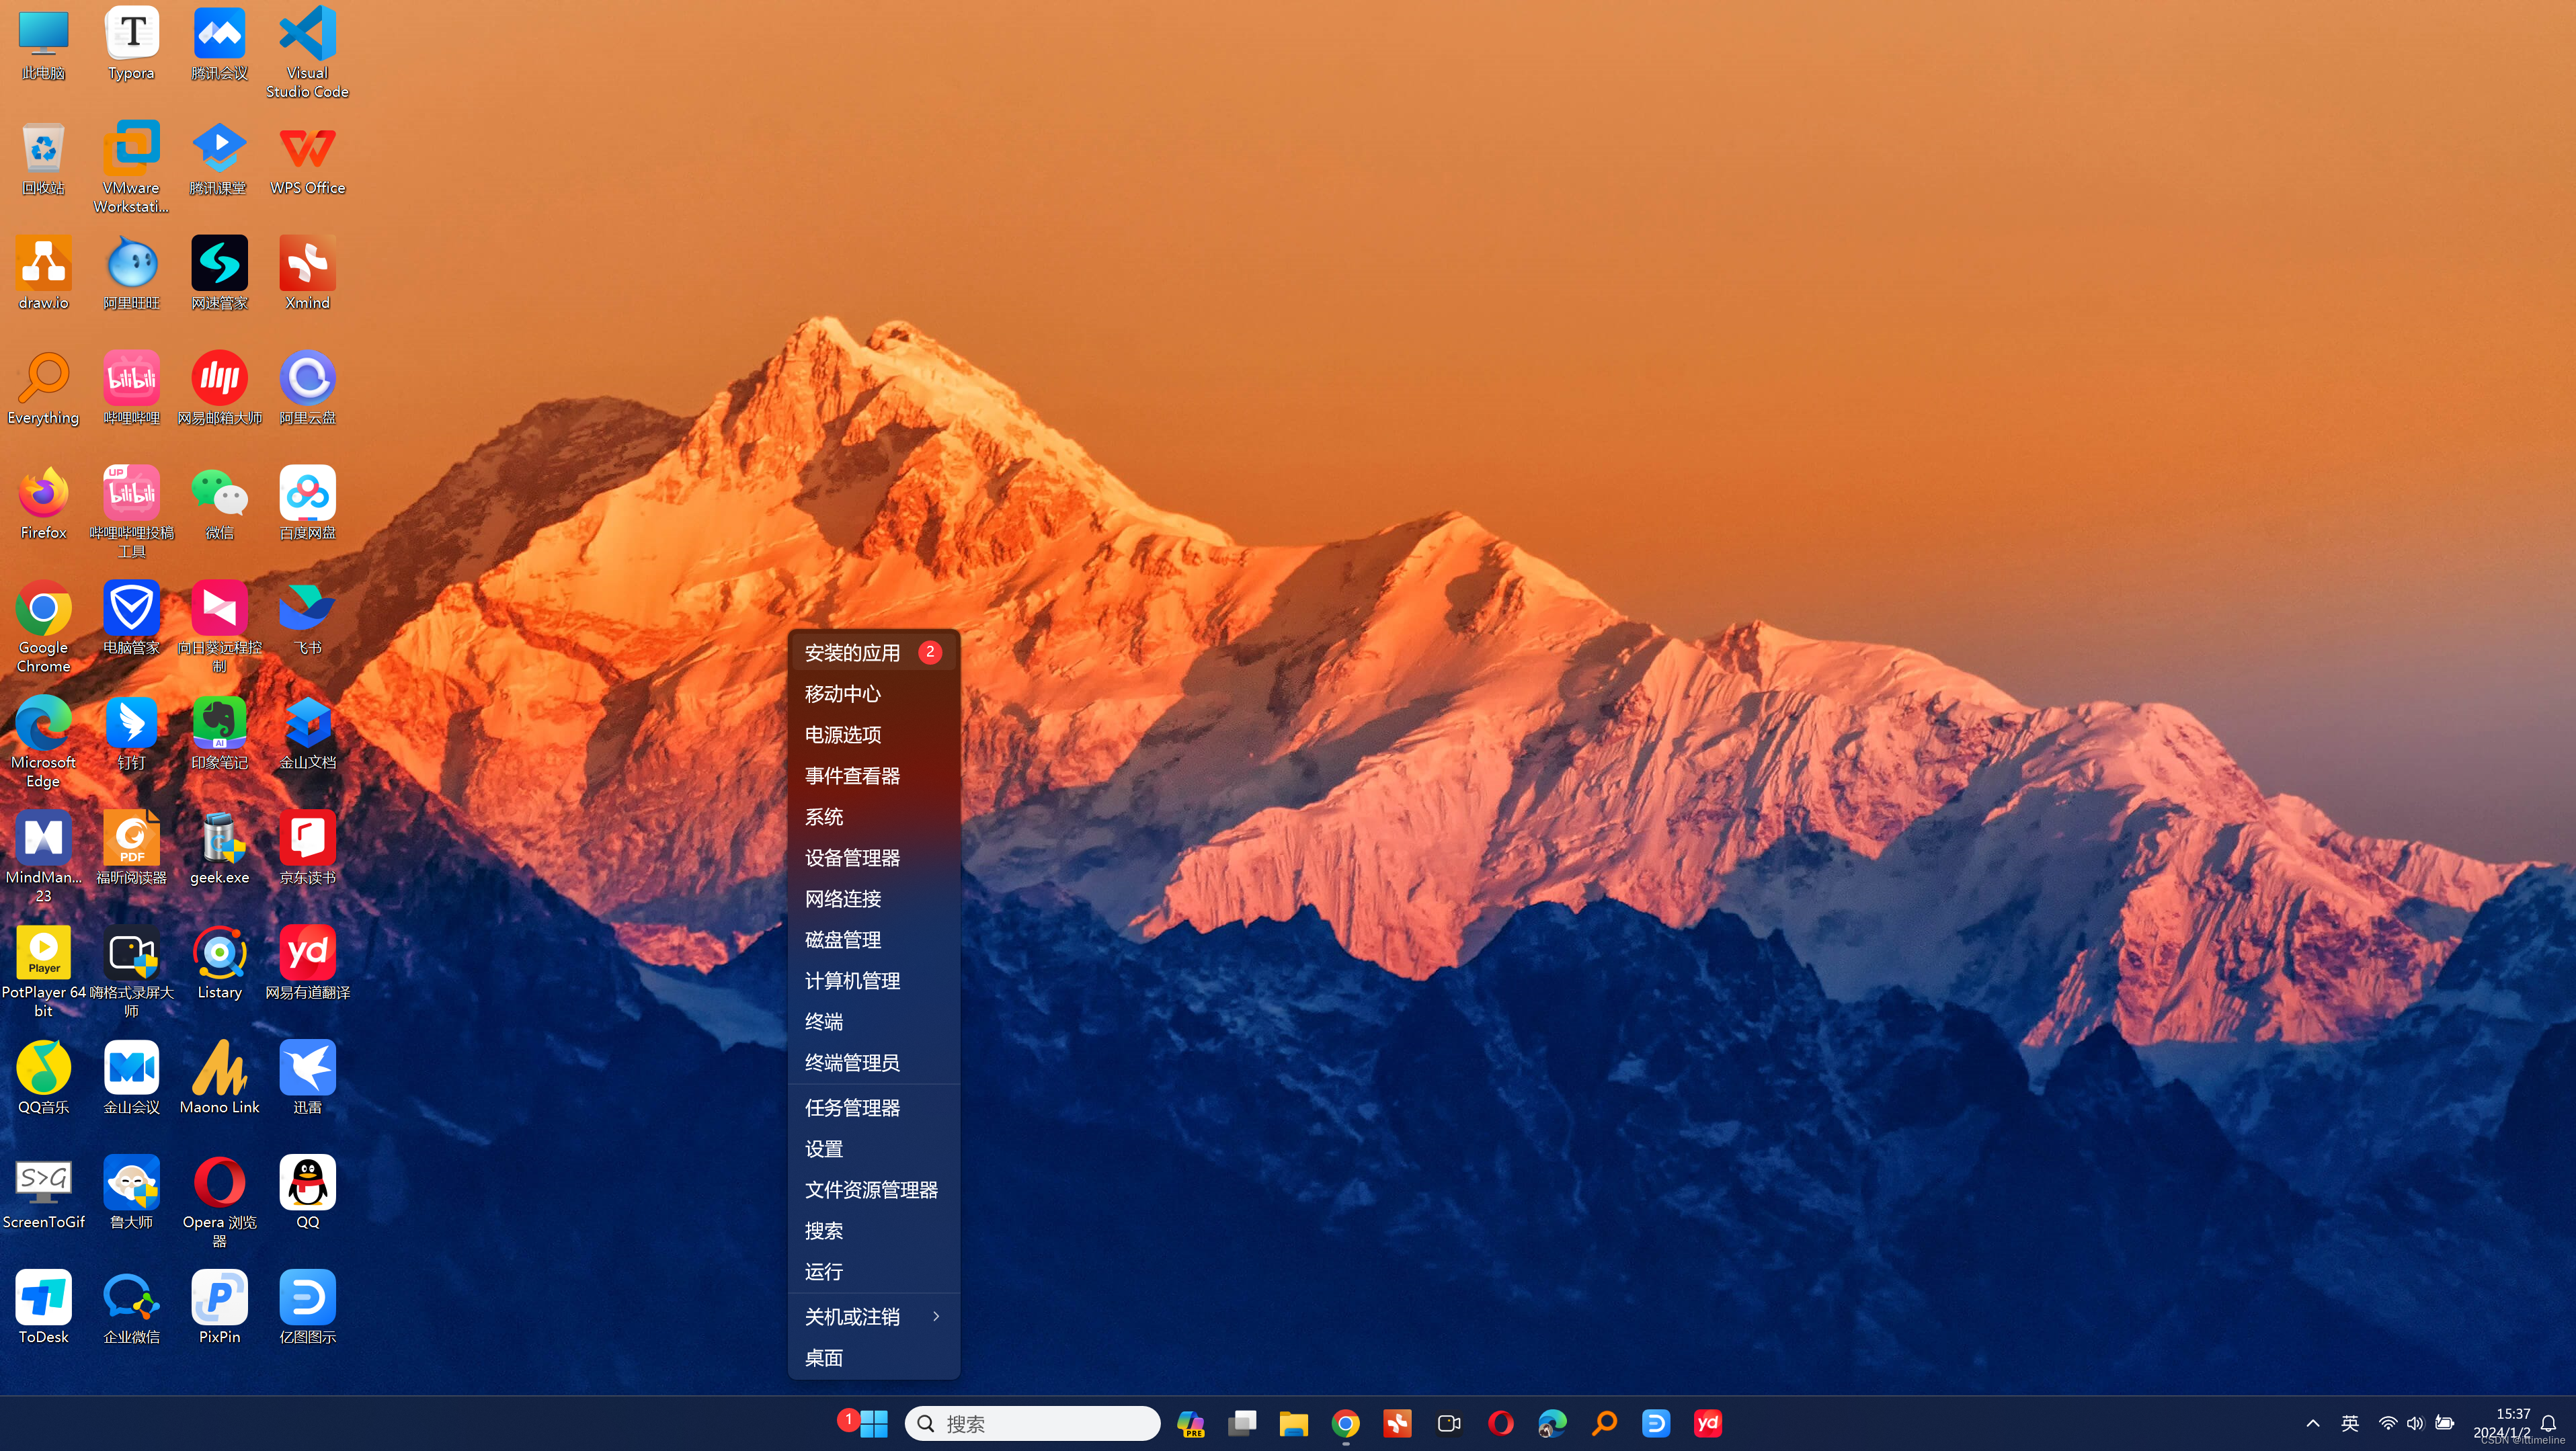
Task: Open 磁盘管理 menu entry
Action: 873,940
